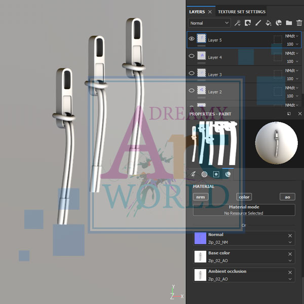Add a fill layer with bucket icon

click(x=269, y=23)
